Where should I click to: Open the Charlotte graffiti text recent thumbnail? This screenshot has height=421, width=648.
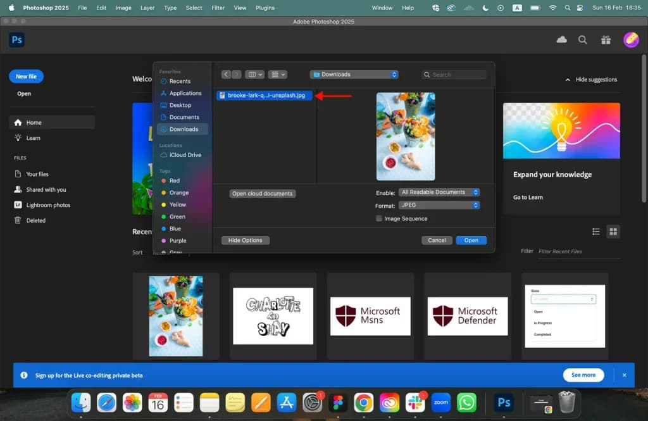(273, 317)
